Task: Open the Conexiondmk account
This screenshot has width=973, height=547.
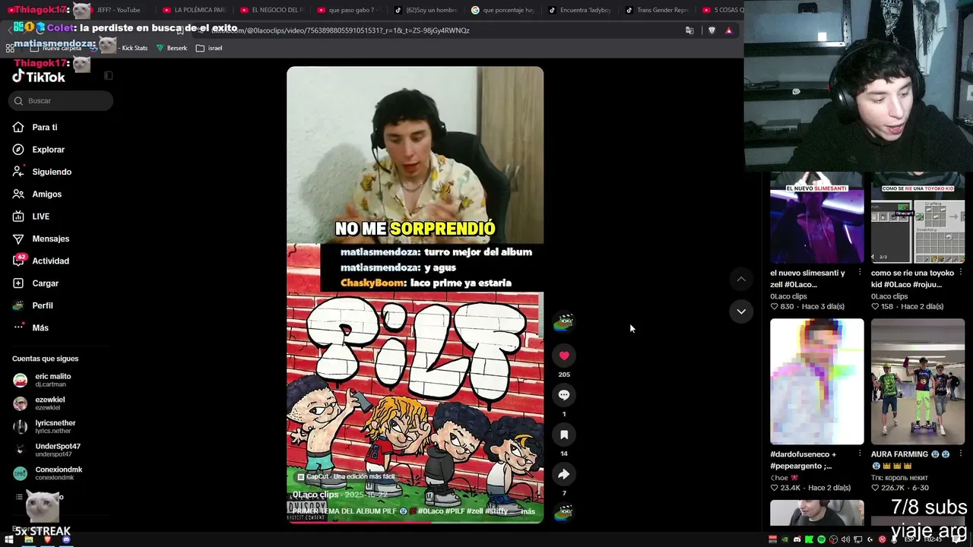Action: [x=59, y=473]
